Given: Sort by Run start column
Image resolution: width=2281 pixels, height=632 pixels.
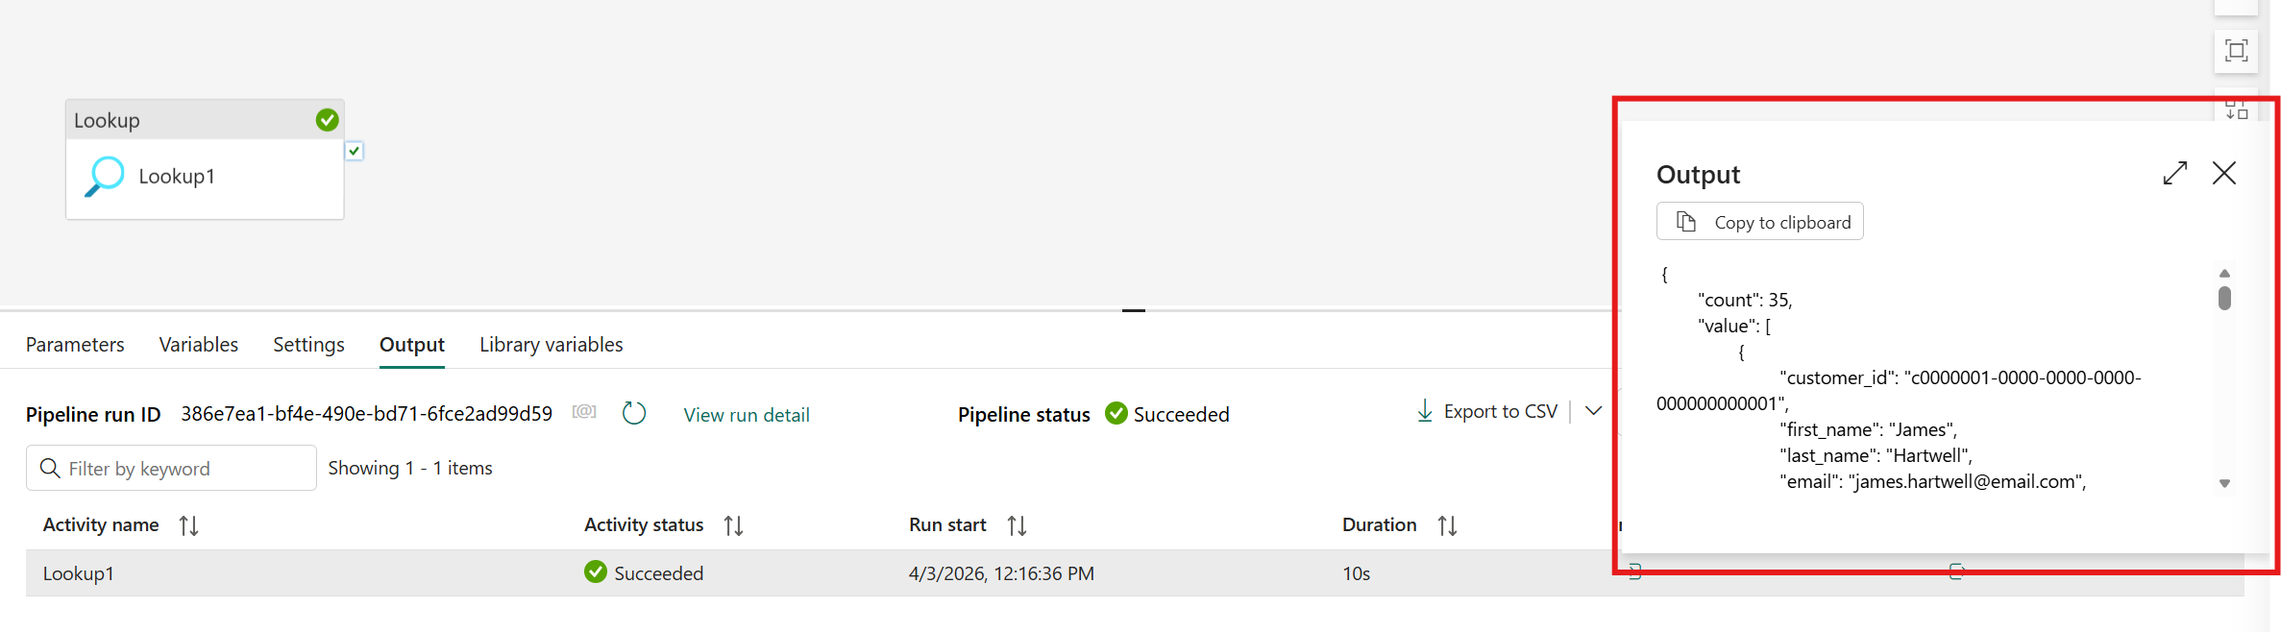Looking at the screenshot, I should tap(1017, 525).
